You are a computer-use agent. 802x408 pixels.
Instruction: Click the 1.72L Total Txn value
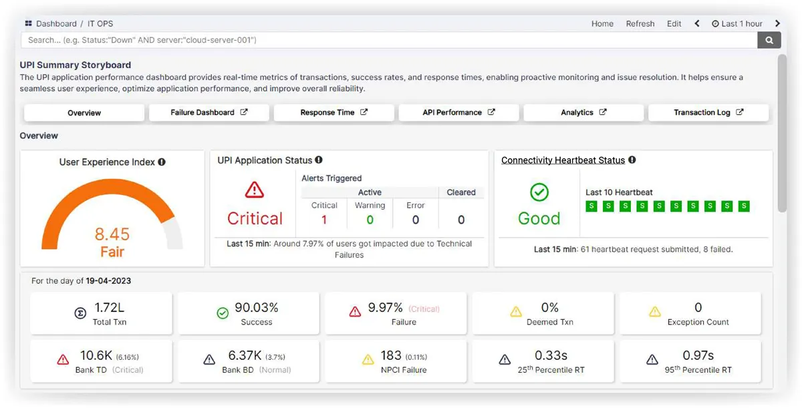coord(110,308)
